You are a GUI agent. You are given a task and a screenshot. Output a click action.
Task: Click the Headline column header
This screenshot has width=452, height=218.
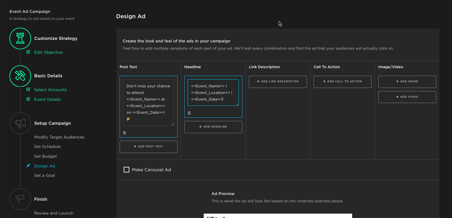pos(192,67)
